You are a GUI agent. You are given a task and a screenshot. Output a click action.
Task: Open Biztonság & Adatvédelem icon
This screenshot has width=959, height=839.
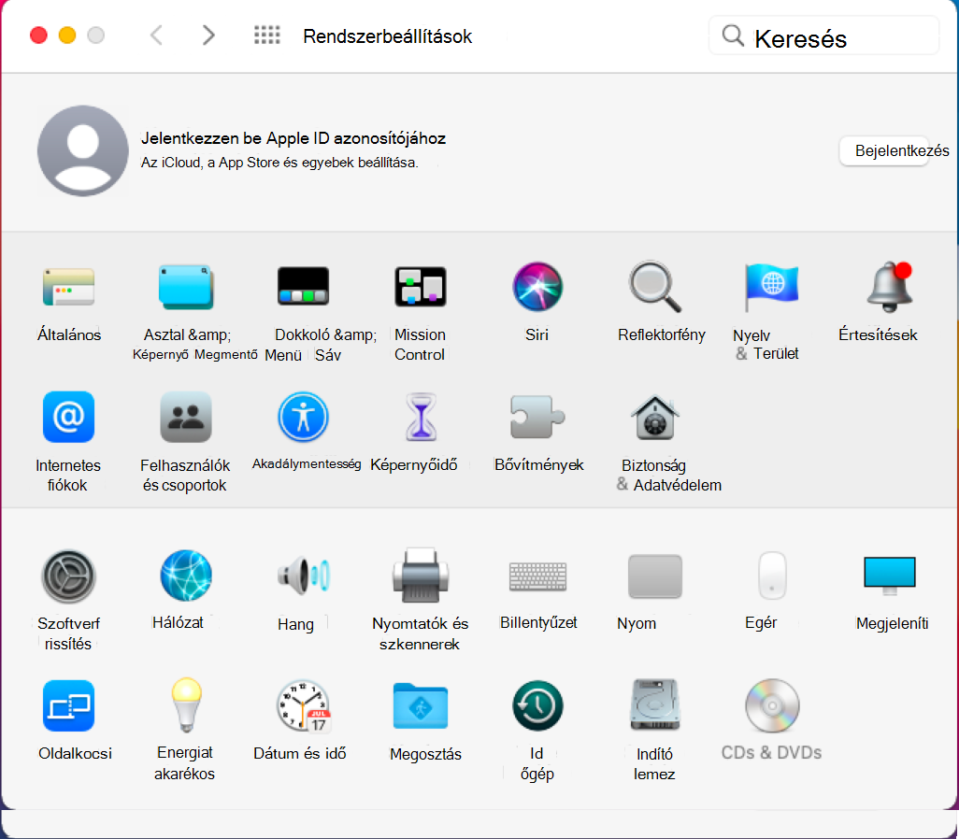coord(655,418)
